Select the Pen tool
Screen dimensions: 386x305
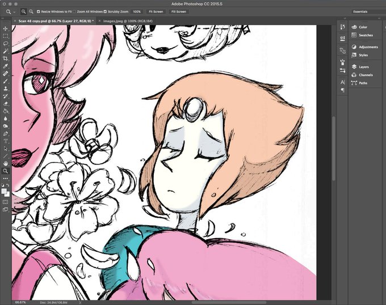click(6, 134)
